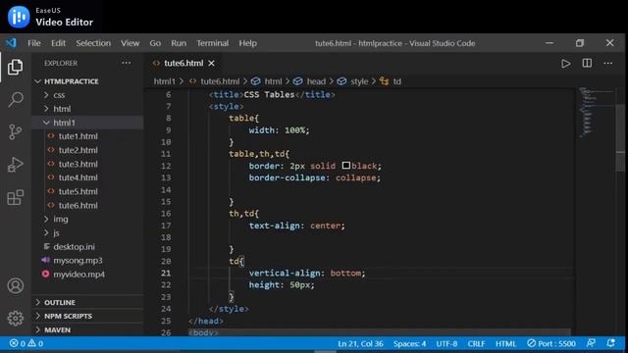Open the Selection menu

[93, 43]
